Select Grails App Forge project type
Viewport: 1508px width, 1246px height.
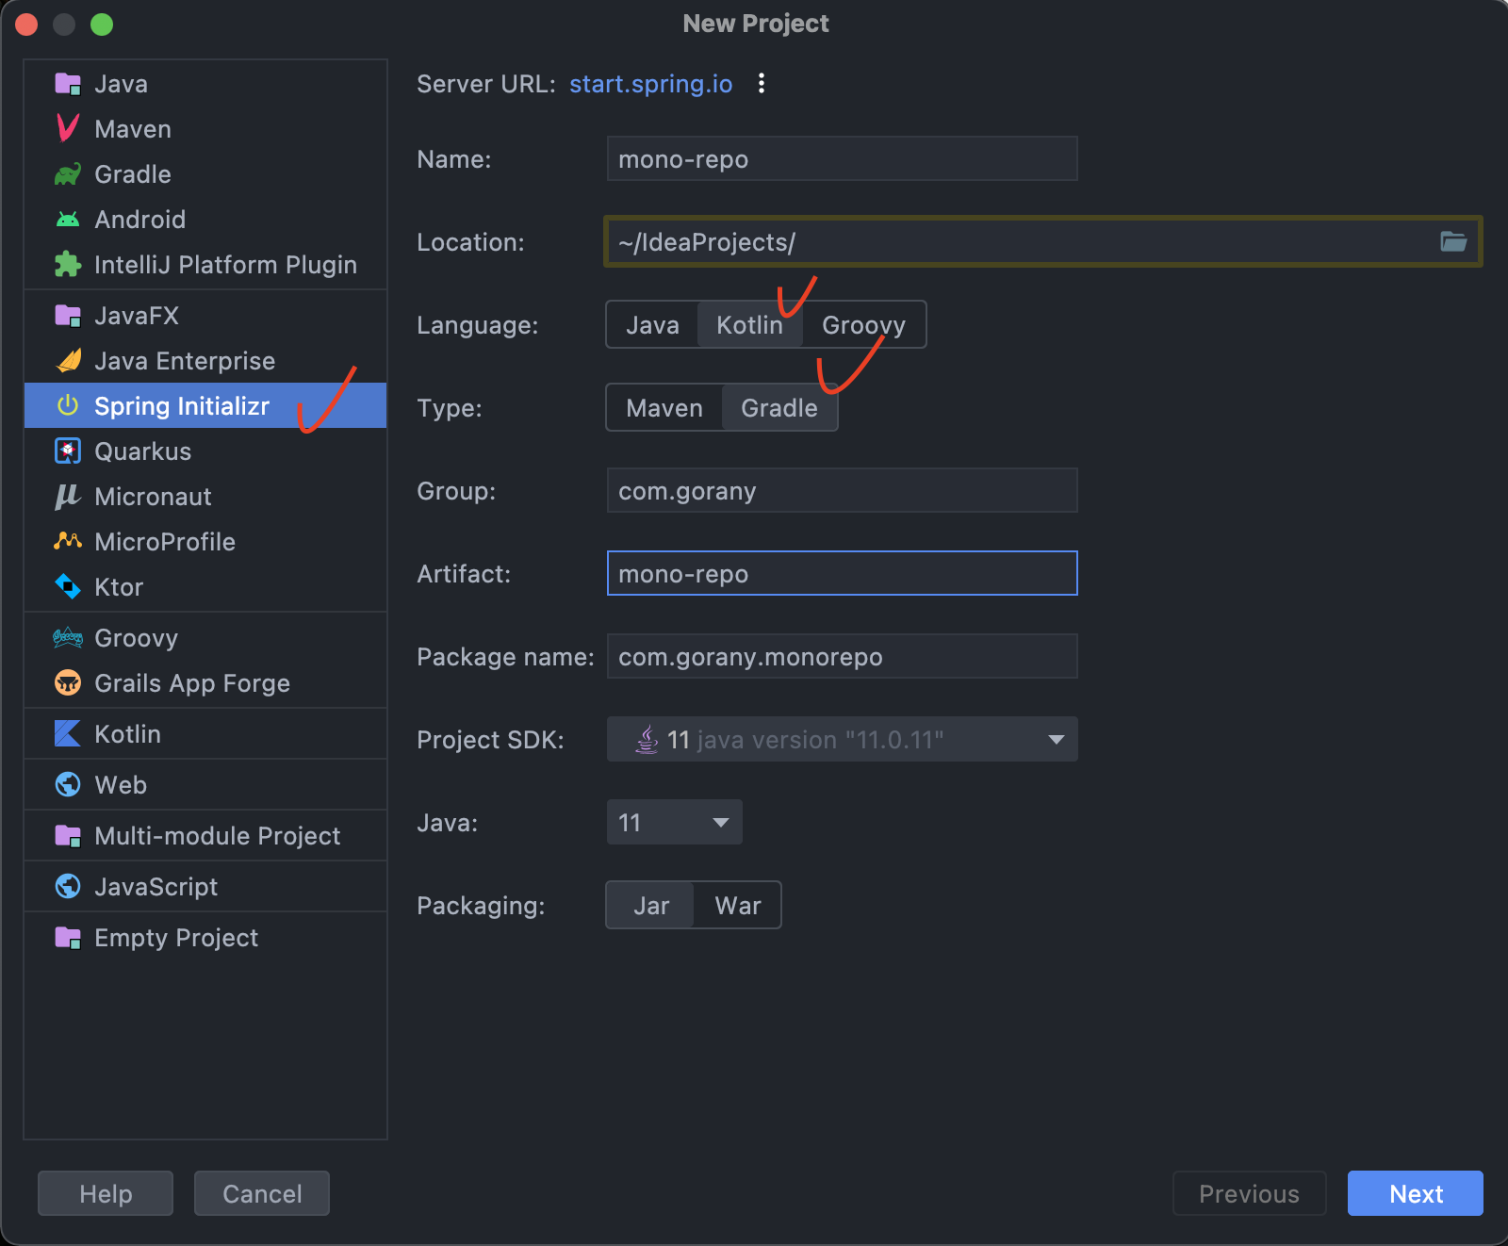(205, 683)
